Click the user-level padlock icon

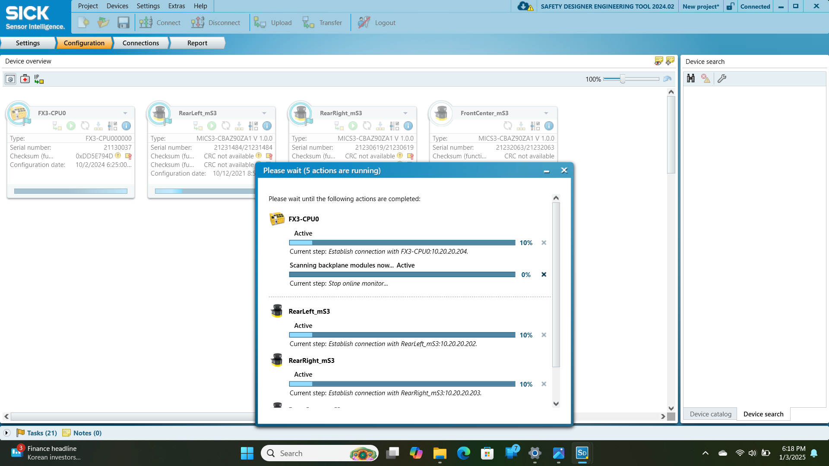[730, 6]
